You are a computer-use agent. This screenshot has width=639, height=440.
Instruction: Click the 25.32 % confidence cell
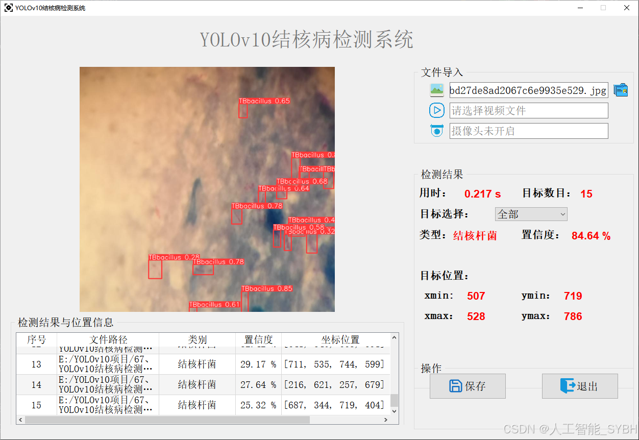(258, 405)
